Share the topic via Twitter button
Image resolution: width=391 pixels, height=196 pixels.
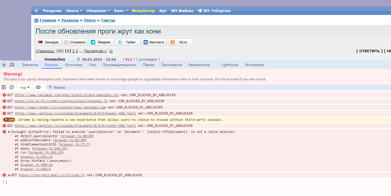click(128, 42)
